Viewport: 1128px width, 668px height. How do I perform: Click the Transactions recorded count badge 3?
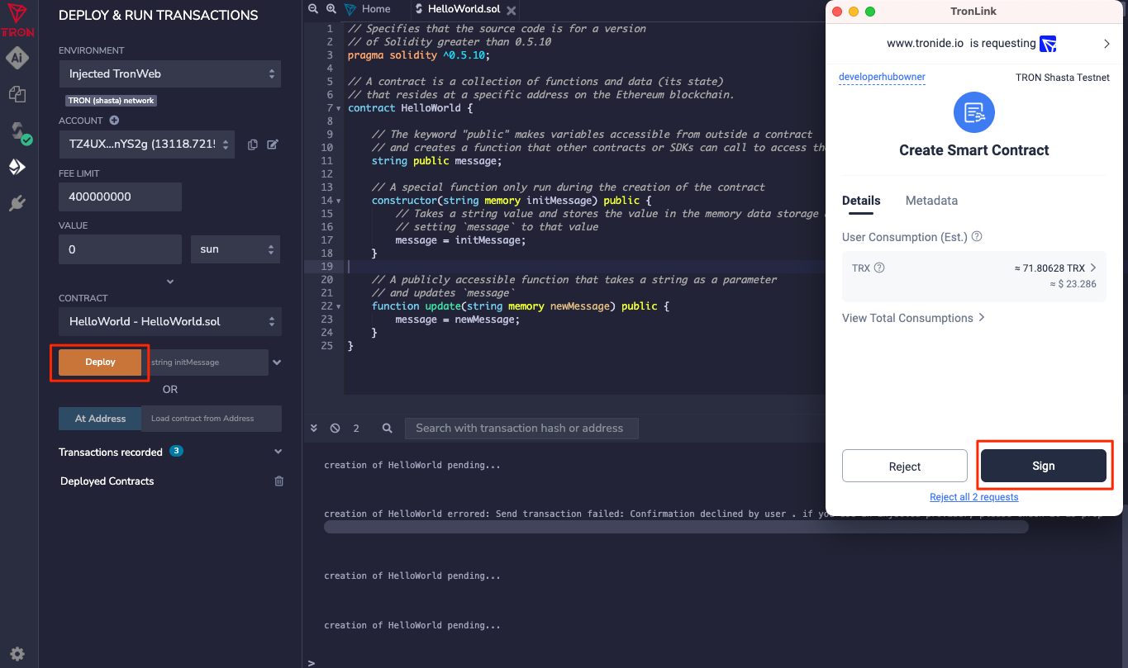pyautogui.click(x=176, y=451)
